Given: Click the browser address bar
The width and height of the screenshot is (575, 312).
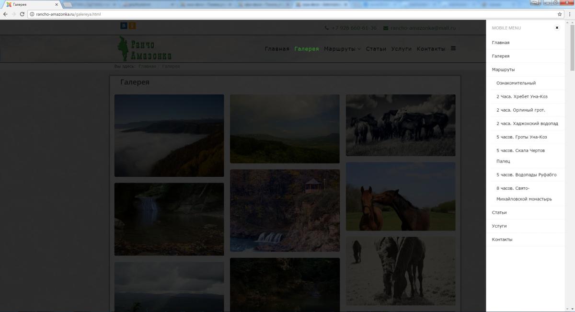Looking at the screenshot, I should tap(287, 14).
